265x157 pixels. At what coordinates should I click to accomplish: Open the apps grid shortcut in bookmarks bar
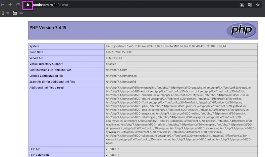pyautogui.click(x=2, y=13)
